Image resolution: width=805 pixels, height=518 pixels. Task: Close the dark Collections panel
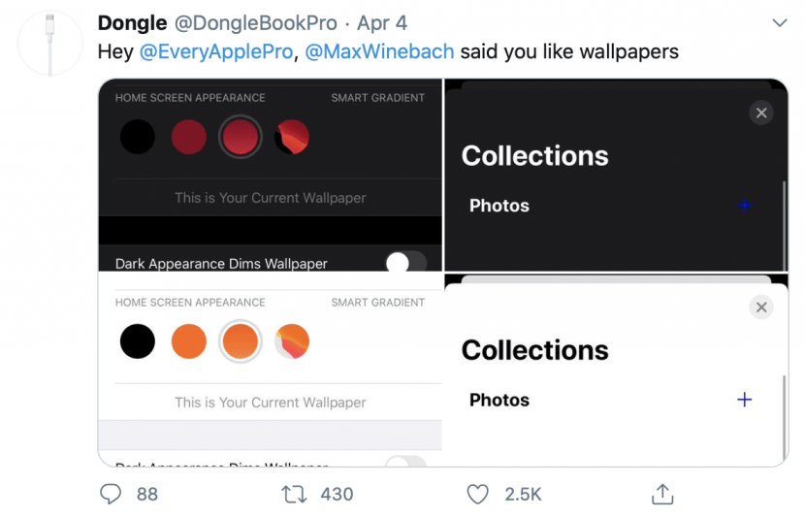761,113
